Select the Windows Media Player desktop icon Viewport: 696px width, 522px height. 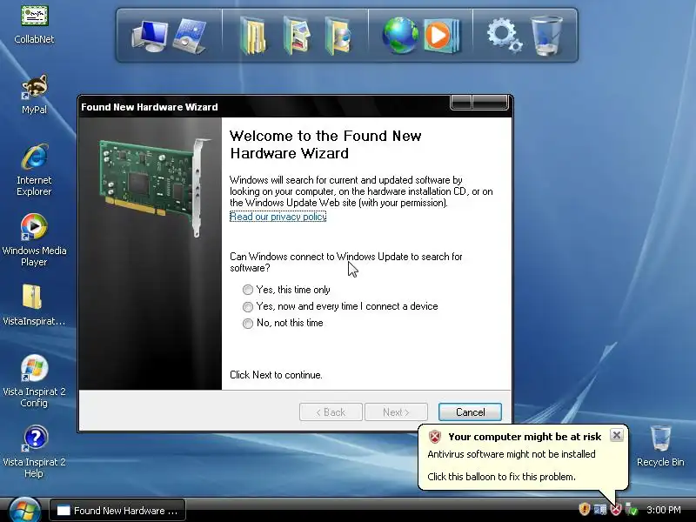[x=34, y=240]
